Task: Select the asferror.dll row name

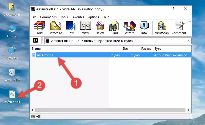Action: [45, 55]
